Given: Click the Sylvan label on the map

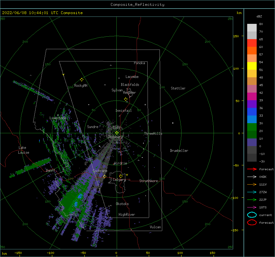Looking at the screenshot, I should tap(117, 90).
